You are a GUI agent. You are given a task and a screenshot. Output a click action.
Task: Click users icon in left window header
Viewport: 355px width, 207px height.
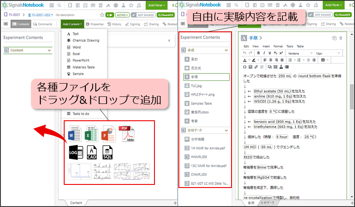tap(139, 5)
